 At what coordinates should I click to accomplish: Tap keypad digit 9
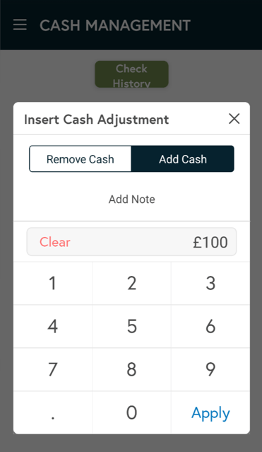(x=210, y=369)
